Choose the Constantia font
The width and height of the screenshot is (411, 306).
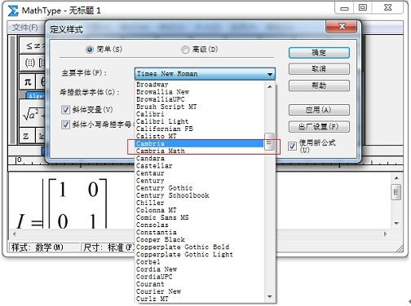coord(199,232)
